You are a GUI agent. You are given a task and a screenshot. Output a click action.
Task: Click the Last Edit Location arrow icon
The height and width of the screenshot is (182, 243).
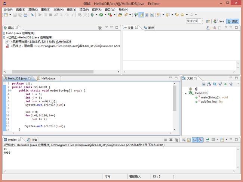(x=177, y=15)
